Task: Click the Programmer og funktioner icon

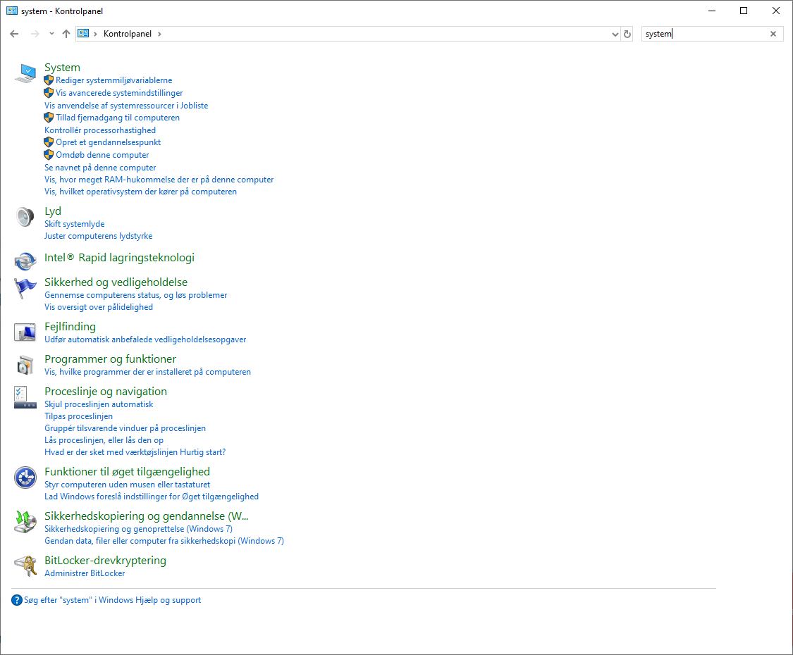Action: coord(25,365)
